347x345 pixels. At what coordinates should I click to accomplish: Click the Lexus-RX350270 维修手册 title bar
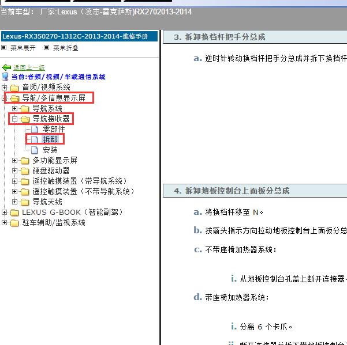point(79,36)
